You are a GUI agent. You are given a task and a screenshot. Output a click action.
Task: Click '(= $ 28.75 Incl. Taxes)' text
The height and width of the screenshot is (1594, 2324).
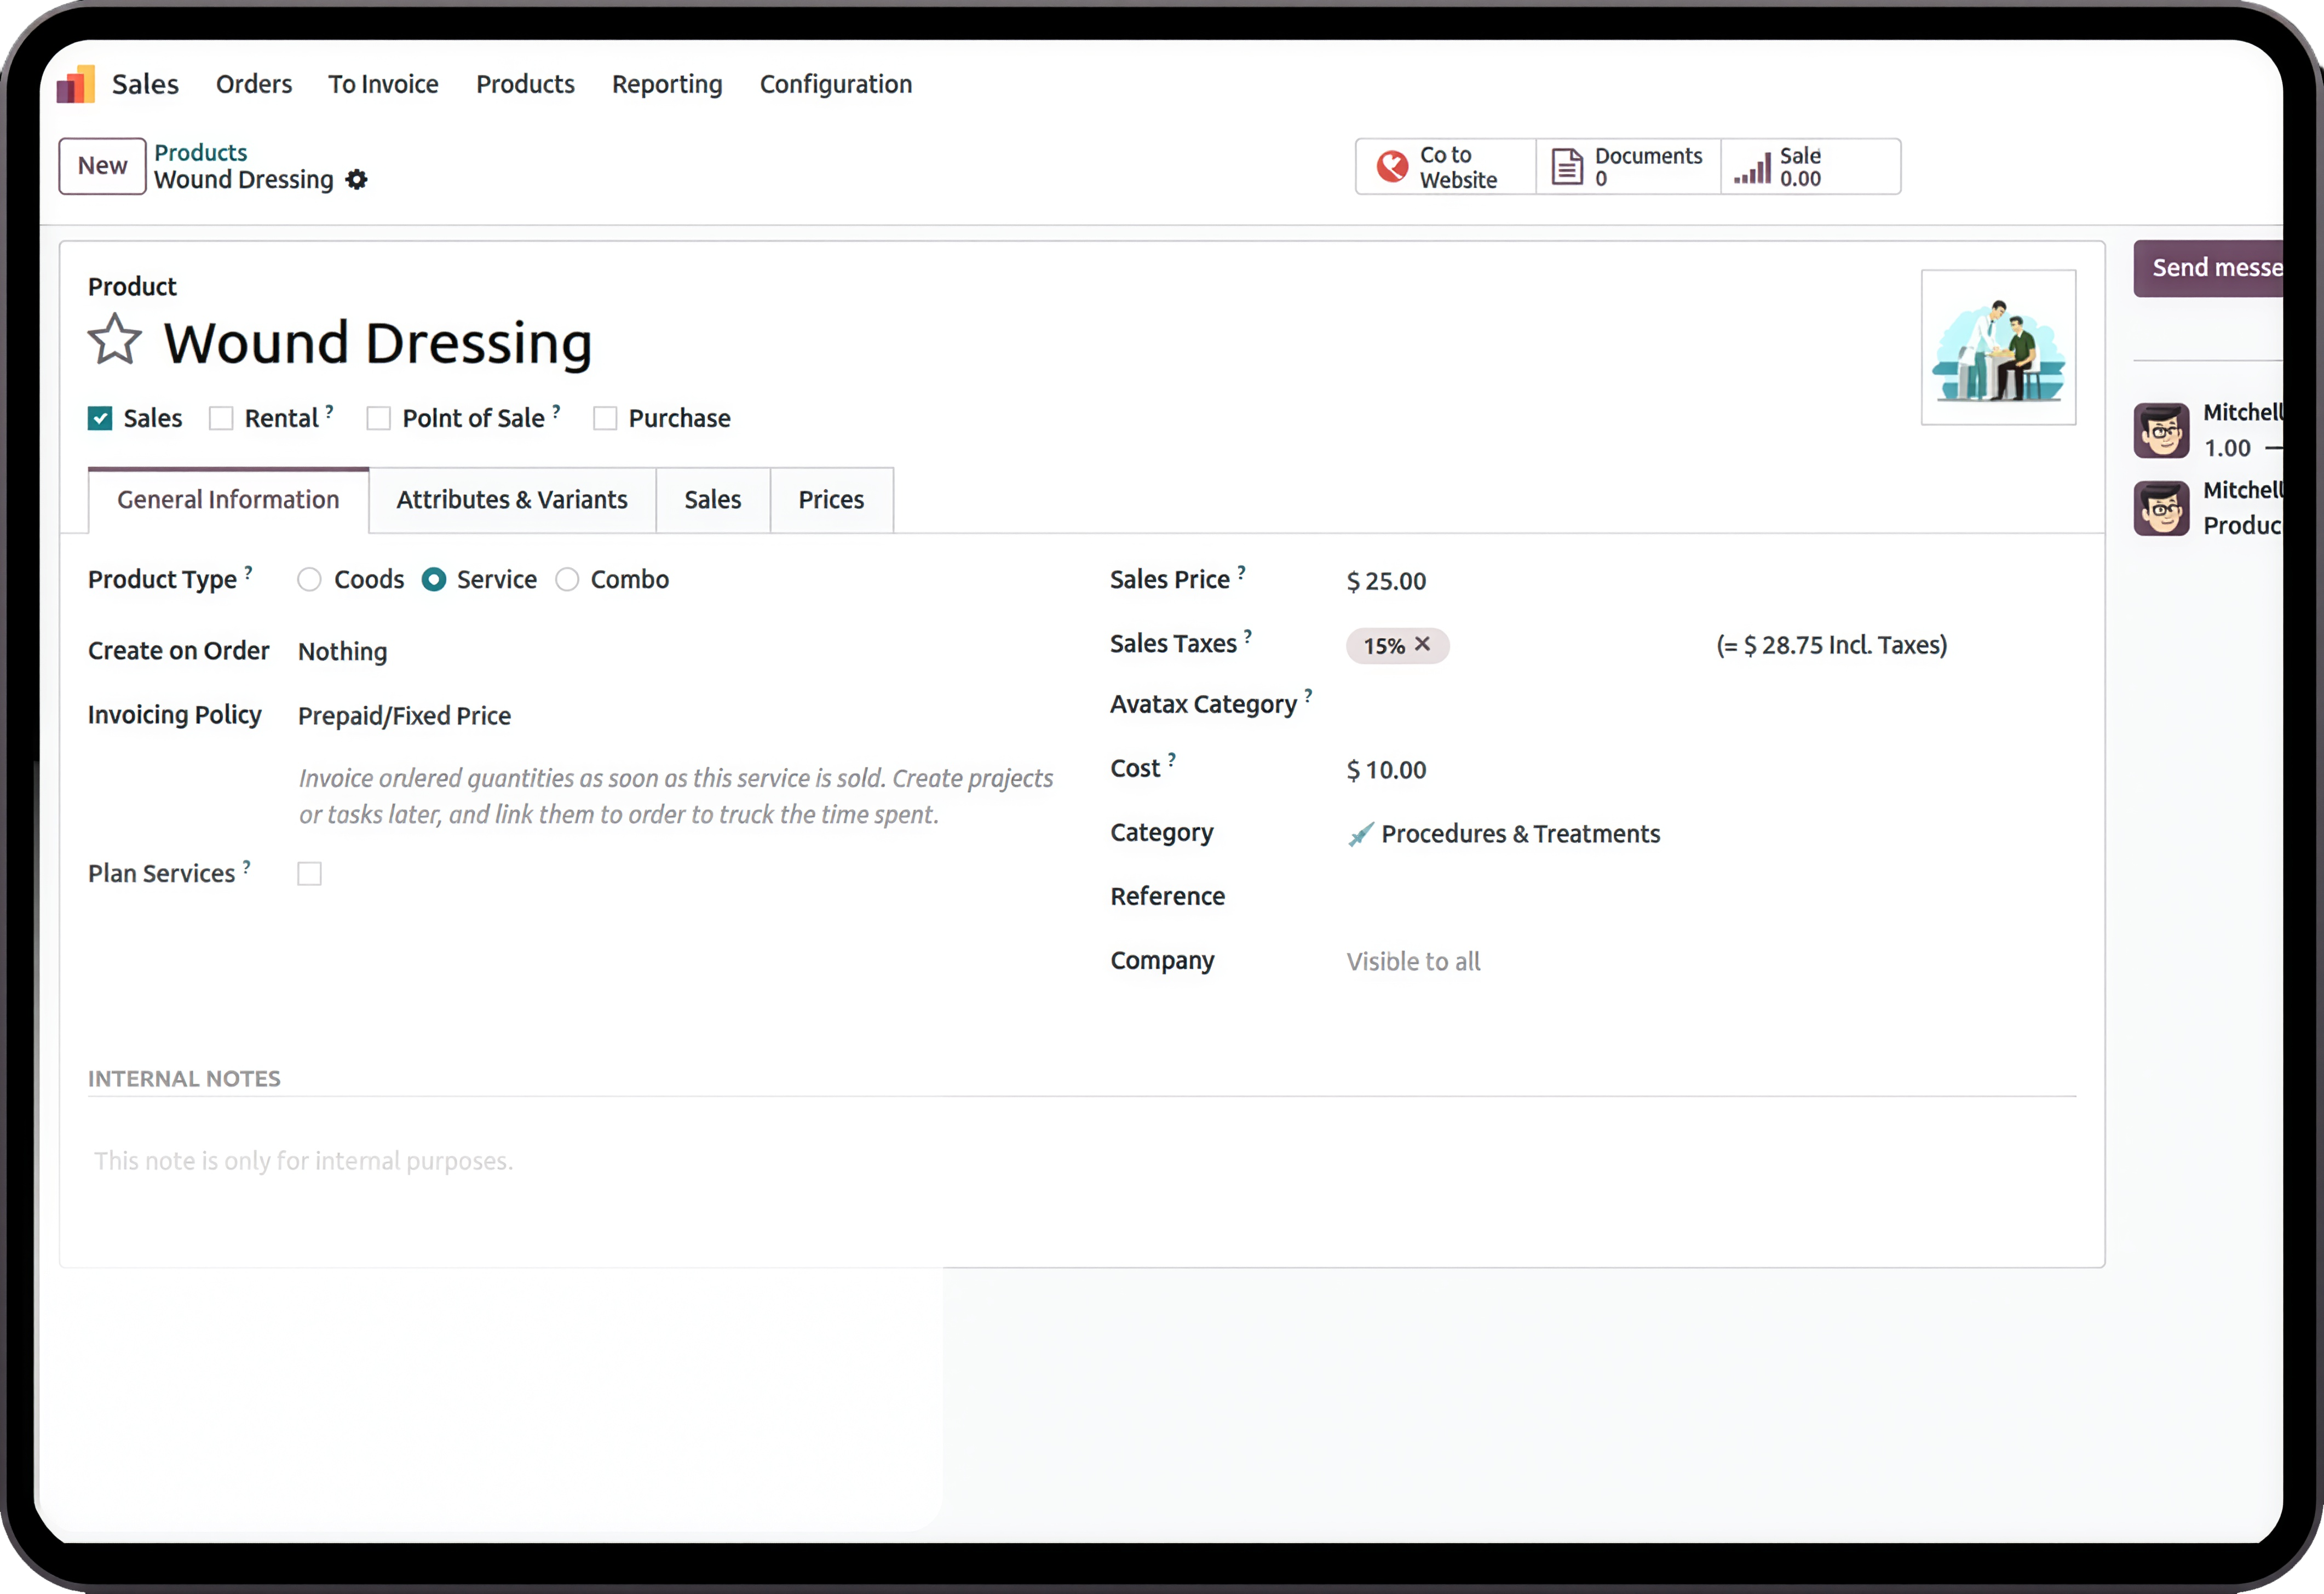point(1832,645)
